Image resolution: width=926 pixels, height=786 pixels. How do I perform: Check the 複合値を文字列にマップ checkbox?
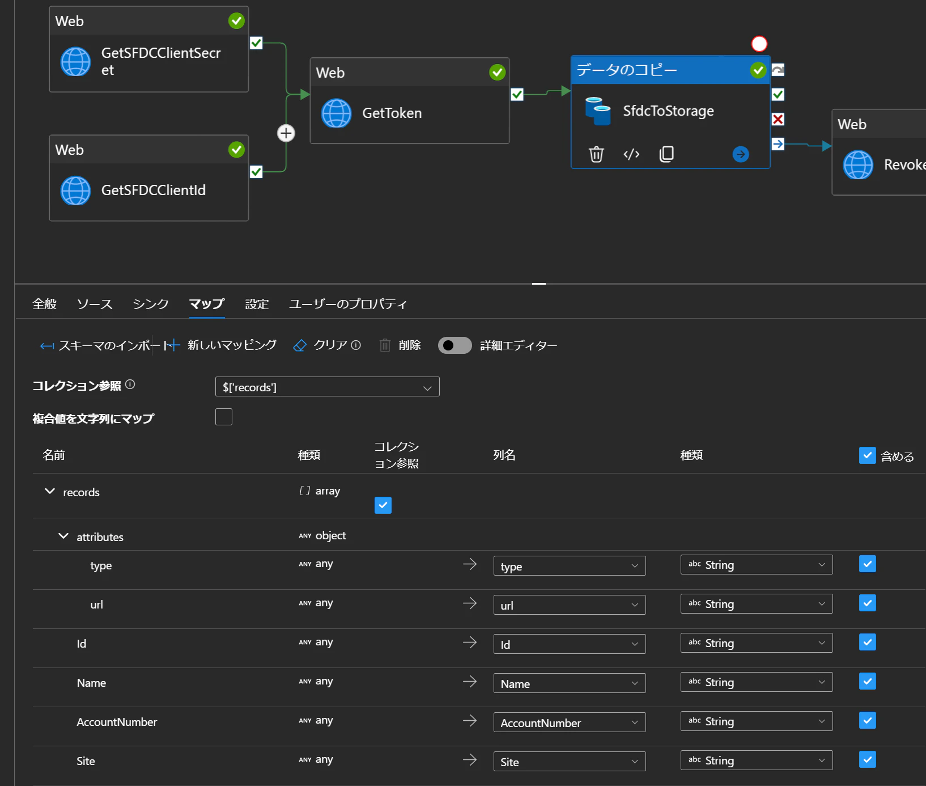(224, 417)
